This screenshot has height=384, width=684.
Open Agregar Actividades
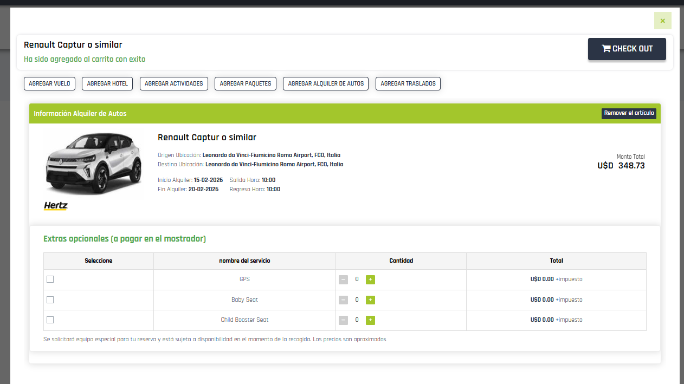[x=174, y=83]
